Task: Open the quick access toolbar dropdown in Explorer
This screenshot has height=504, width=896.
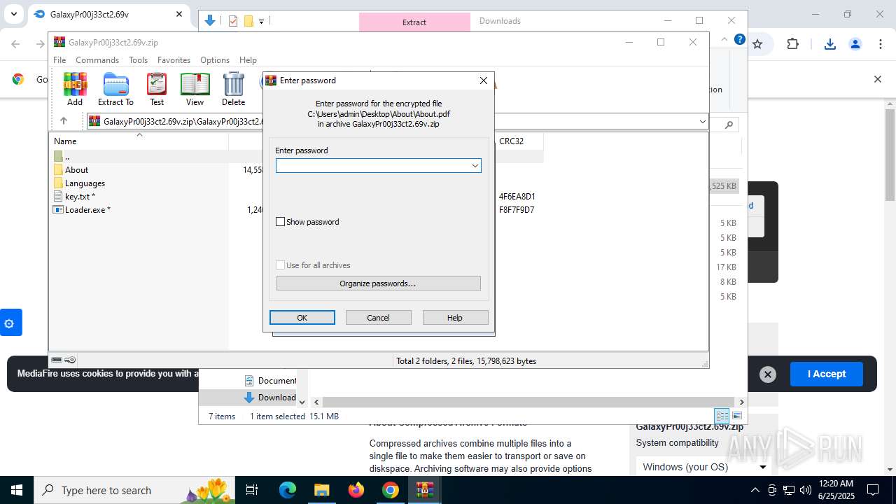Action: click(x=261, y=22)
